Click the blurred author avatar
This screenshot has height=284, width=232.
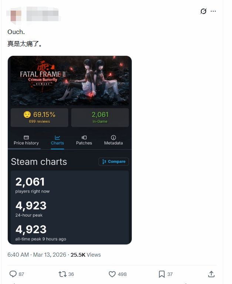click(x=16, y=16)
